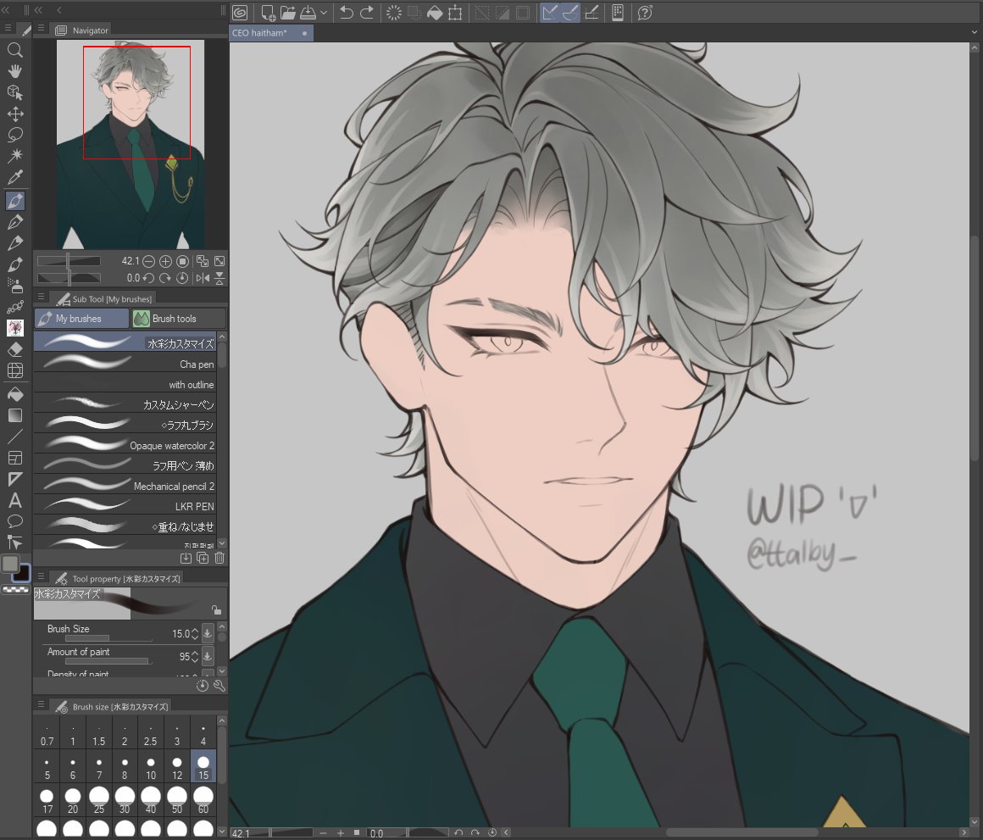
Task: Open the Tool property panel menu
Action: tap(41, 576)
